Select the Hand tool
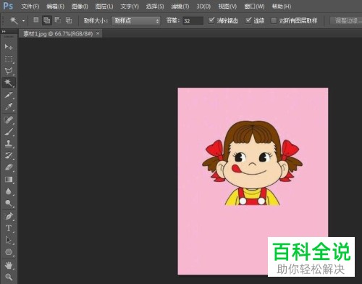This screenshot has height=284, width=362. coord(9,265)
